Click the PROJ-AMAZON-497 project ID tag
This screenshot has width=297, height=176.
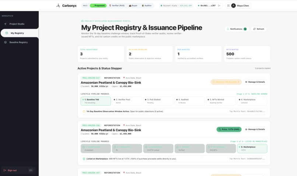91,173
